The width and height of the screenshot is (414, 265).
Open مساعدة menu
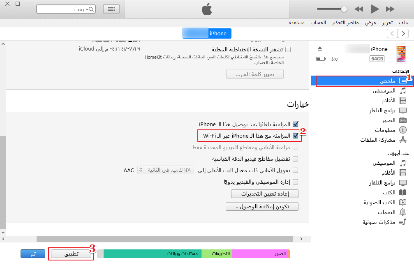[296, 23]
